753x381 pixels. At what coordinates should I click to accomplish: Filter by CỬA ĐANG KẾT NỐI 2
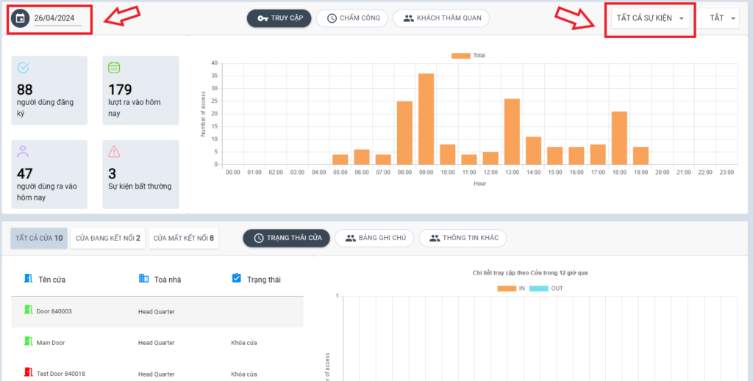[x=108, y=238]
